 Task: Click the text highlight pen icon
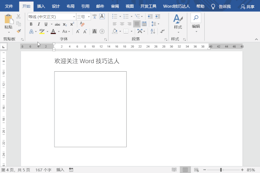(x=42, y=31)
